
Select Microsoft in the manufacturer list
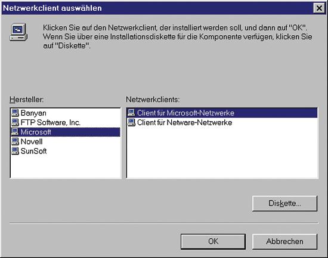(x=66, y=132)
